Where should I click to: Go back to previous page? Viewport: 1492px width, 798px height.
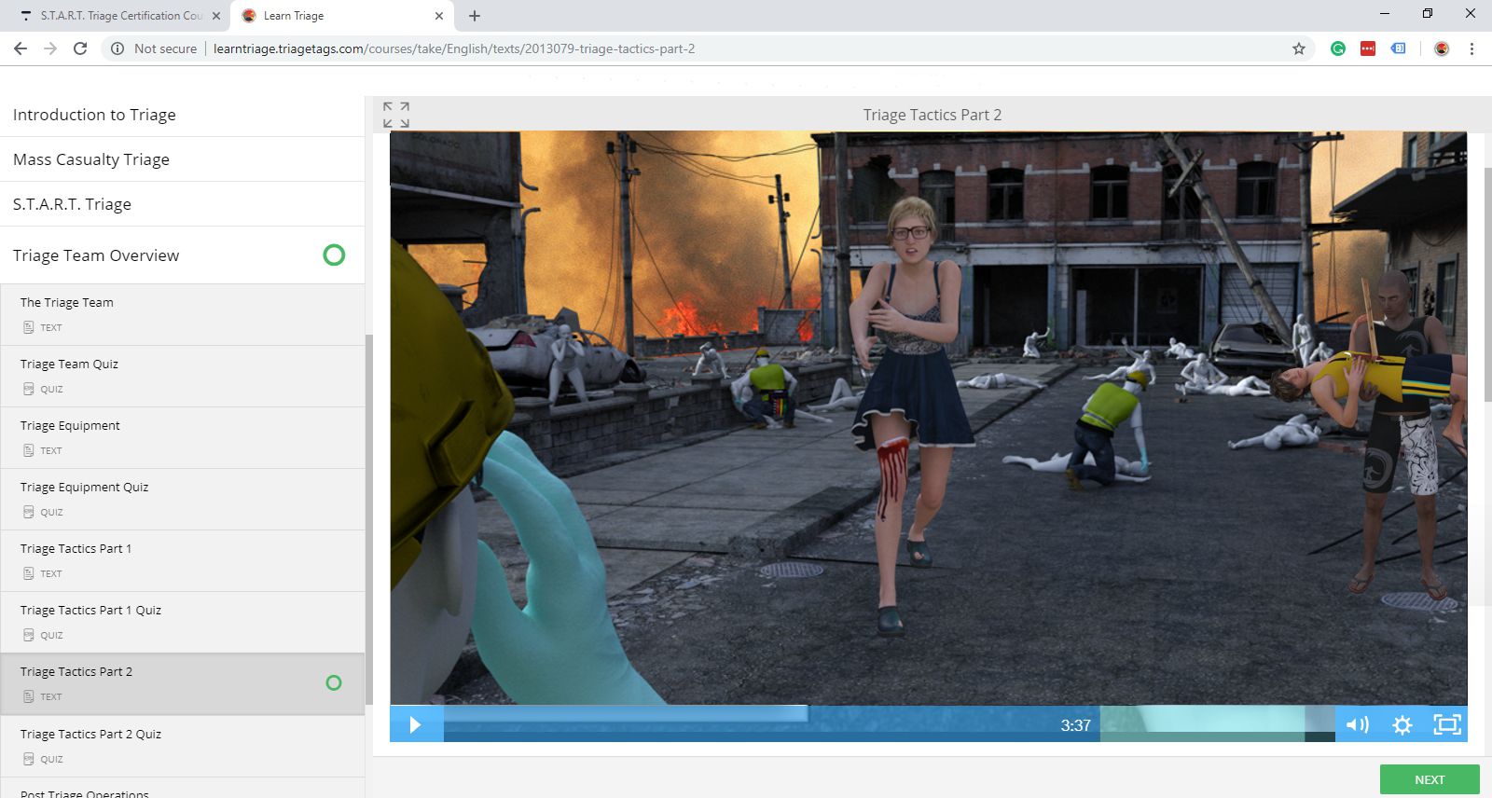(21, 48)
